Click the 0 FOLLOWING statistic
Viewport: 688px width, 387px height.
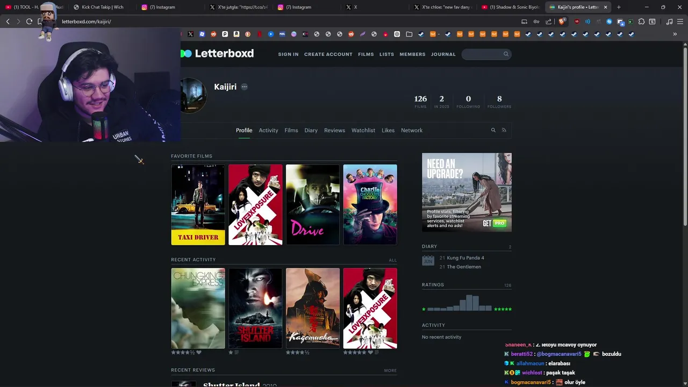pos(468,102)
